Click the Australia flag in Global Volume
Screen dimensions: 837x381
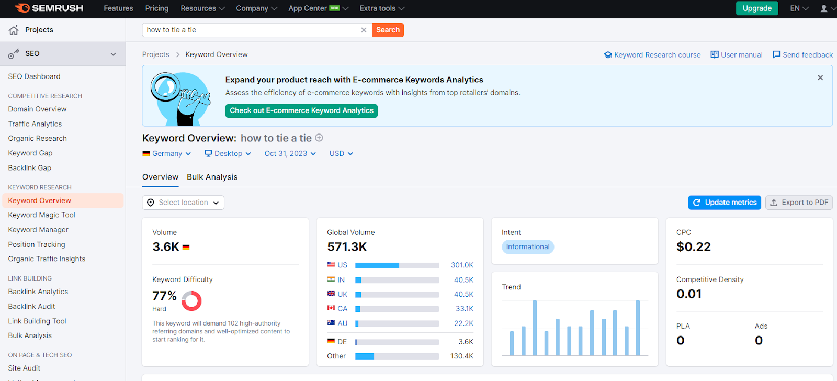click(331, 322)
